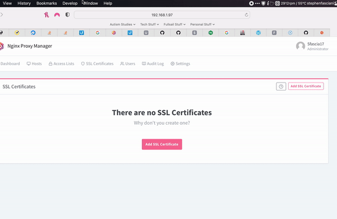Go to Access Lists
Viewport: 337px width, 219px height.
[x=61, y=63]
